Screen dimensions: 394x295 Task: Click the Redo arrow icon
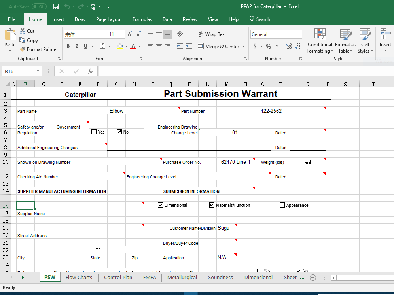pos(81,6)
